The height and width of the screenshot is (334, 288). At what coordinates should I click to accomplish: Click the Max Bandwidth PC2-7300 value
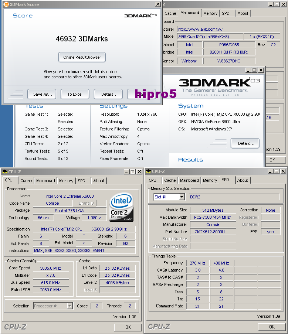213,217
